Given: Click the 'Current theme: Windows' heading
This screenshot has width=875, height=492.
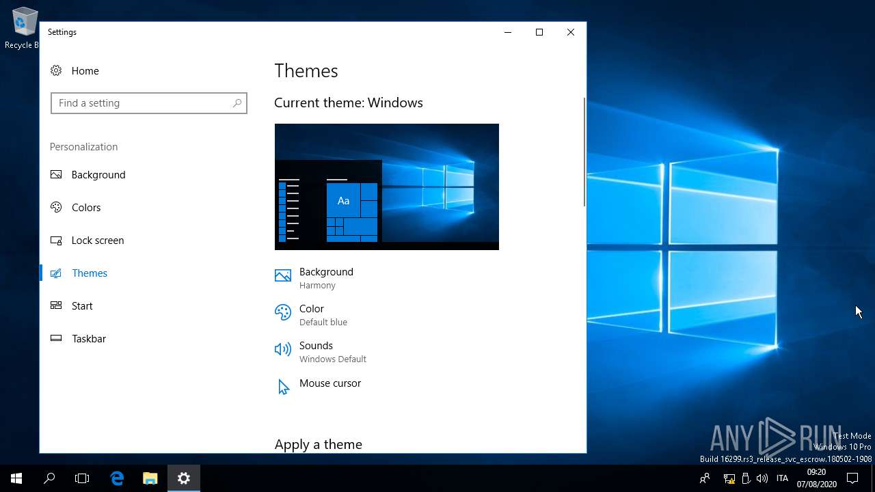Looking at the screenshot, I should pos(349,102).
